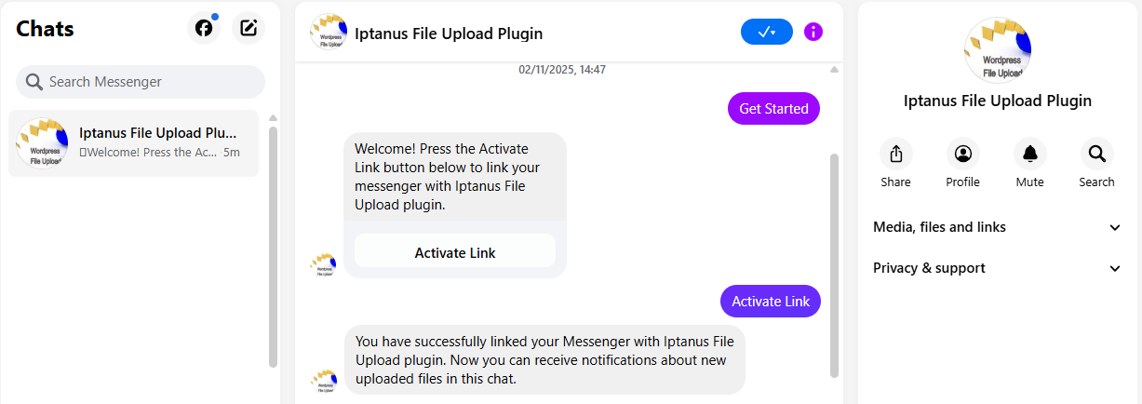
Task: Expand Privacy & support section
Action: (x=998, y=268)
